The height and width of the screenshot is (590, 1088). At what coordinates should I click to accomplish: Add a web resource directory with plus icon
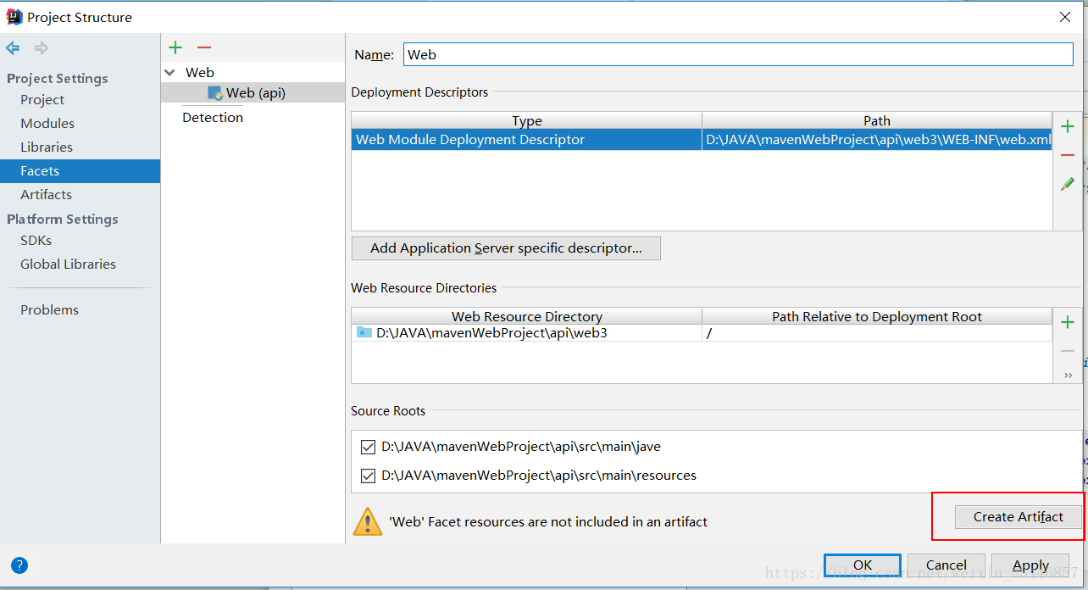coord(1068,322)
